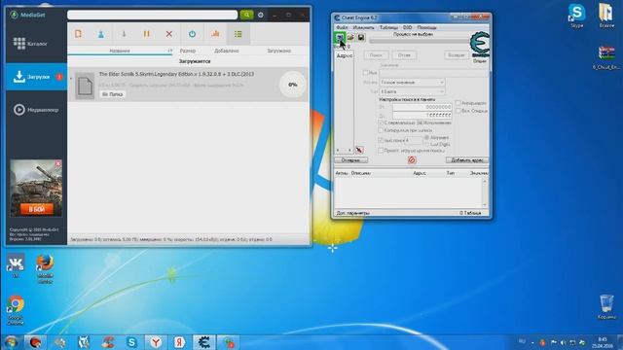Click the red arrow copy-to-list icon
This screenshot has width=623, height=350.
tap(359, 150)
